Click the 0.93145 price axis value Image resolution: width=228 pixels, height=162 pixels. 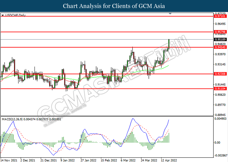220,64
